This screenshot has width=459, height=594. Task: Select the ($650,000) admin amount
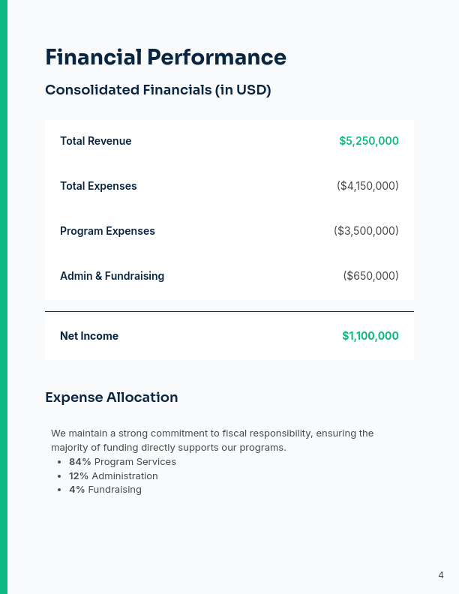370,276
